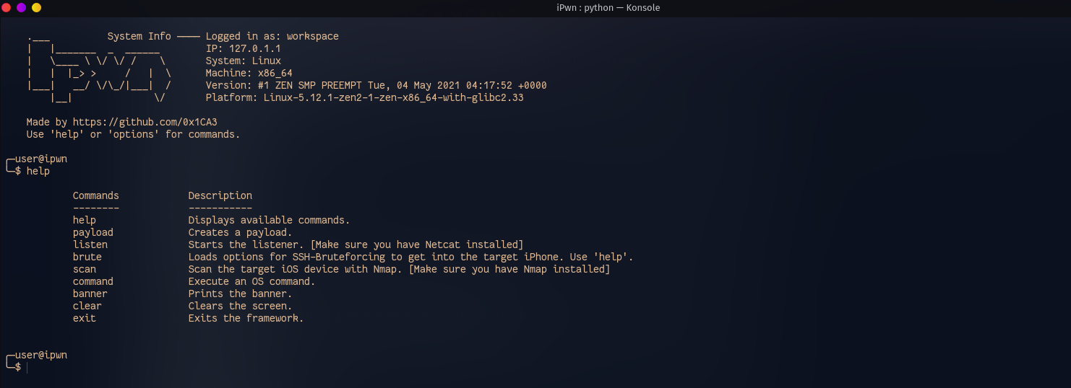The image size is (1071, 388).
Task: Click the yellow window control button
Action: (37, 7)
